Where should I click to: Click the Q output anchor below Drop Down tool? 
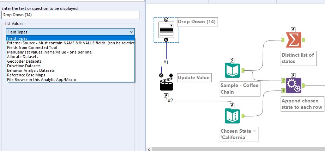[166, 40]
